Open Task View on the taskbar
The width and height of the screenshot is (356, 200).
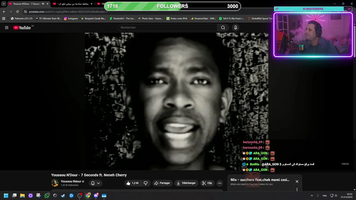coord(14,196)
